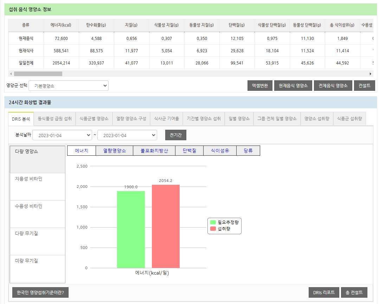
Task: Open the DRIs 리포트 button
Action: coord(323,292)
